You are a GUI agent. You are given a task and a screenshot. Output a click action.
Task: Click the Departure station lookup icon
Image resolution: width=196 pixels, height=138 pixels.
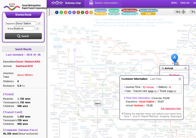point(39,24)
